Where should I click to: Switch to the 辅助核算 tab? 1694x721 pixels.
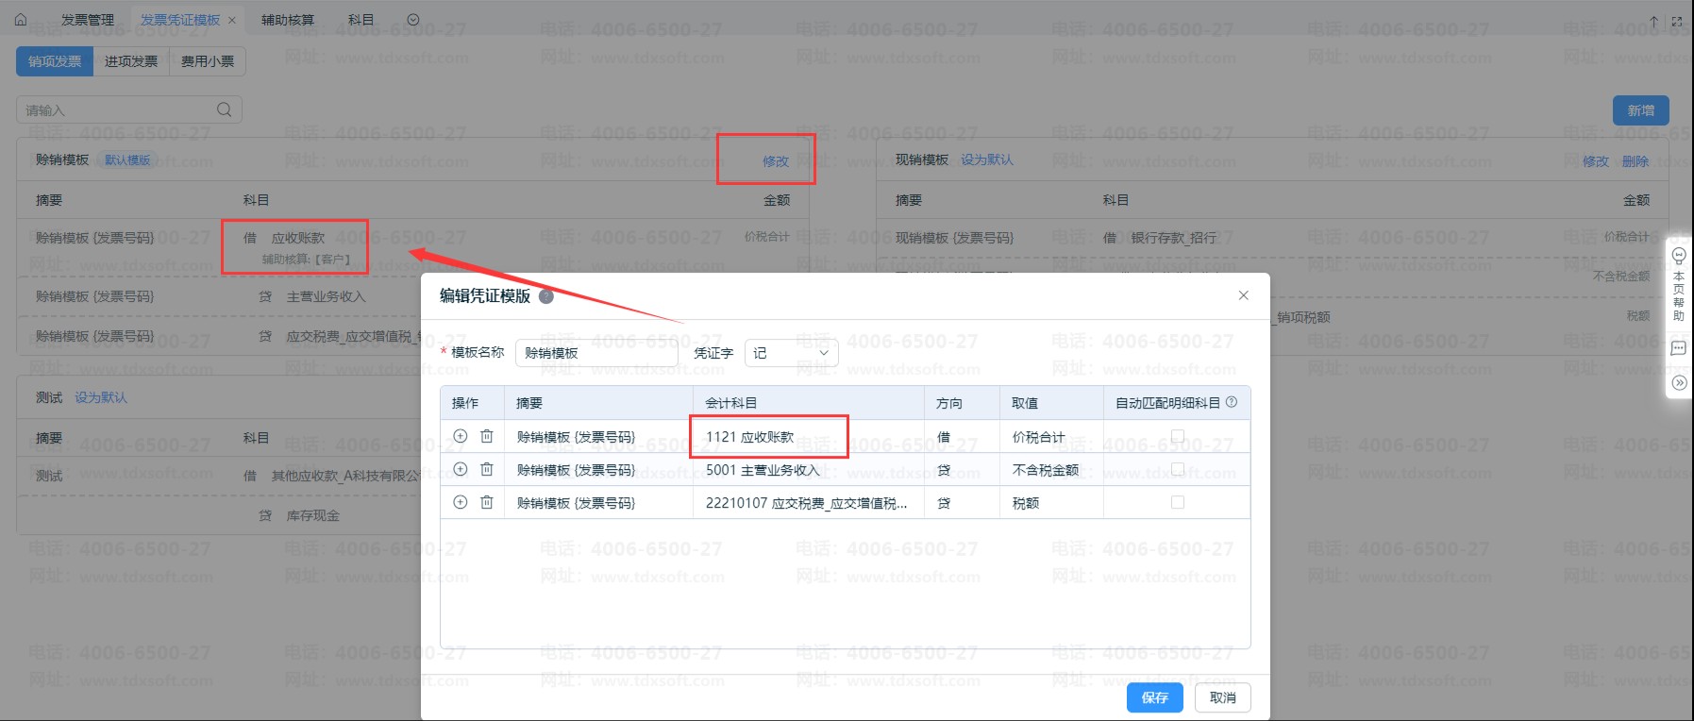click(288, 20)
